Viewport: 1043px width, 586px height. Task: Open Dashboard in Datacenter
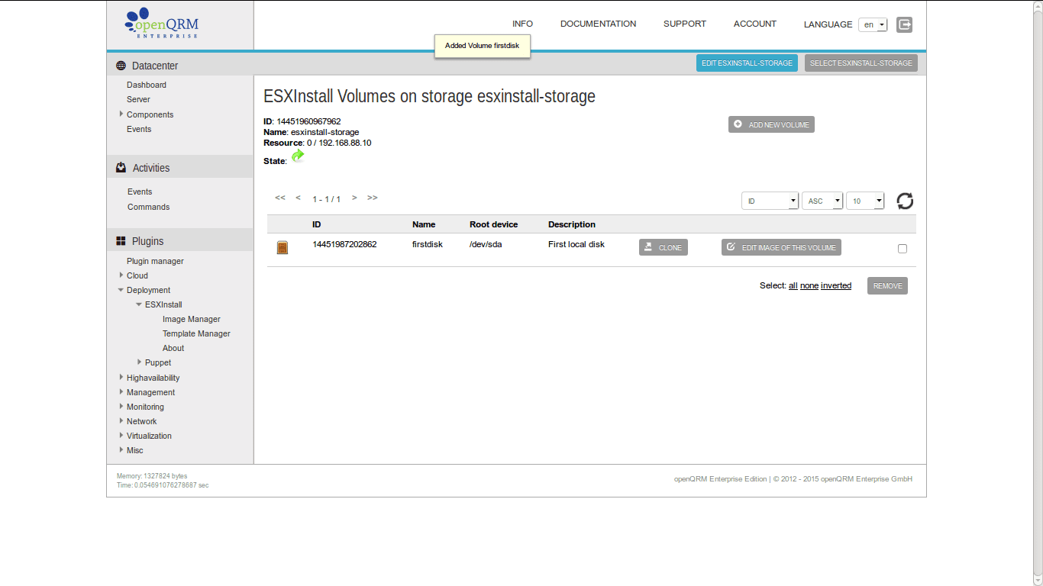click(x=147, y=85)
